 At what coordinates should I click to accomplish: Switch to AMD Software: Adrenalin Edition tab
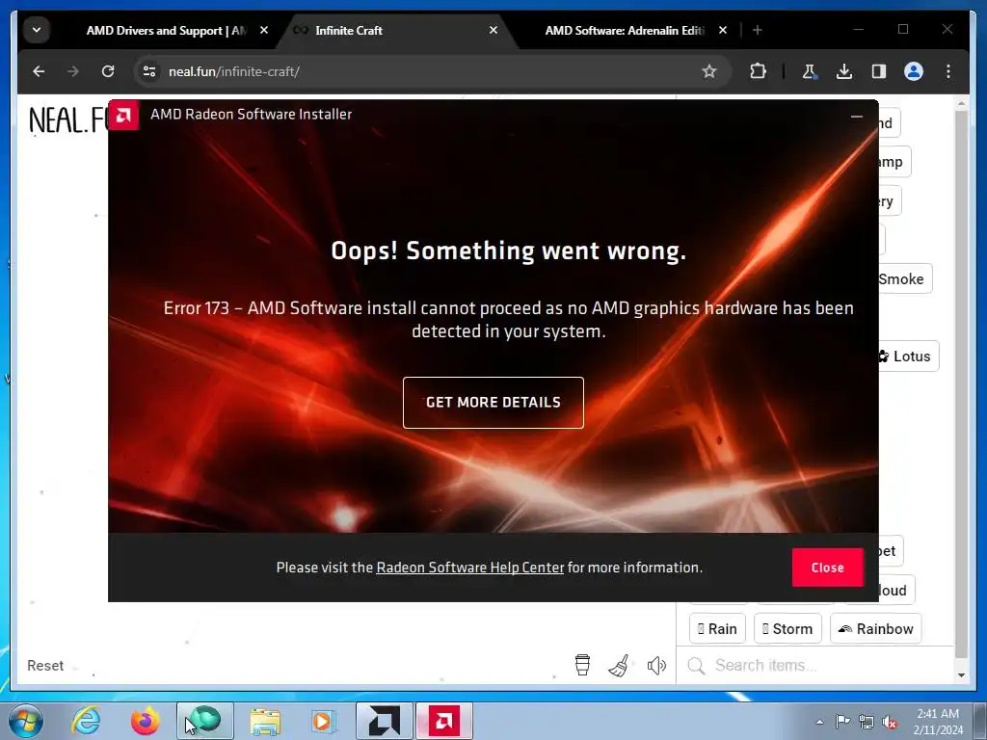click(x=624, y=30)
